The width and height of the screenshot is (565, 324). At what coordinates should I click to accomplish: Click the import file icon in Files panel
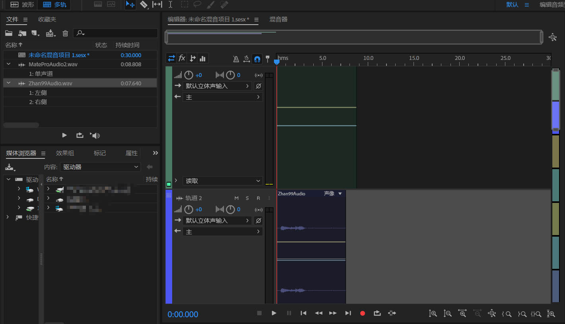[22, 33]
